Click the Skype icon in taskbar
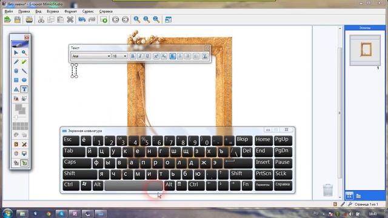Viewport: 388px width, 218px height. click(61, 214)
